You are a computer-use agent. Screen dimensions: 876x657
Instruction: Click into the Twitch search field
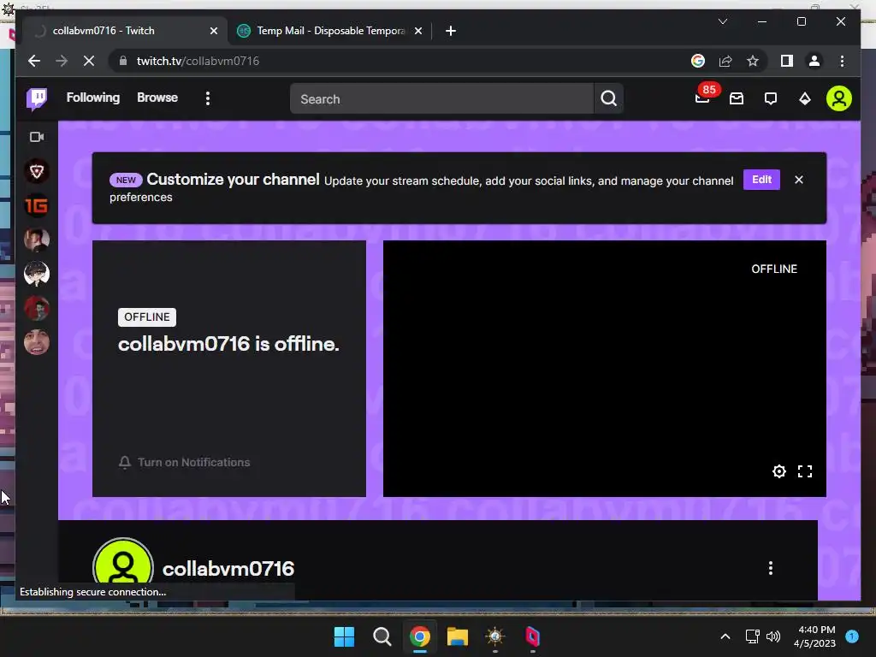pos(441,99)
